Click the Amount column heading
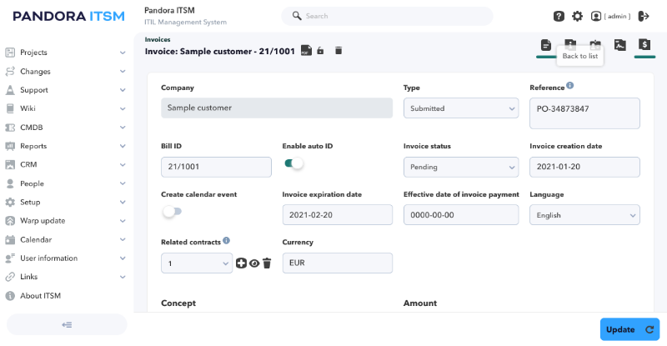Image resolution: width=667 pixels, height=346 pixels. click(x=420, y=303)
